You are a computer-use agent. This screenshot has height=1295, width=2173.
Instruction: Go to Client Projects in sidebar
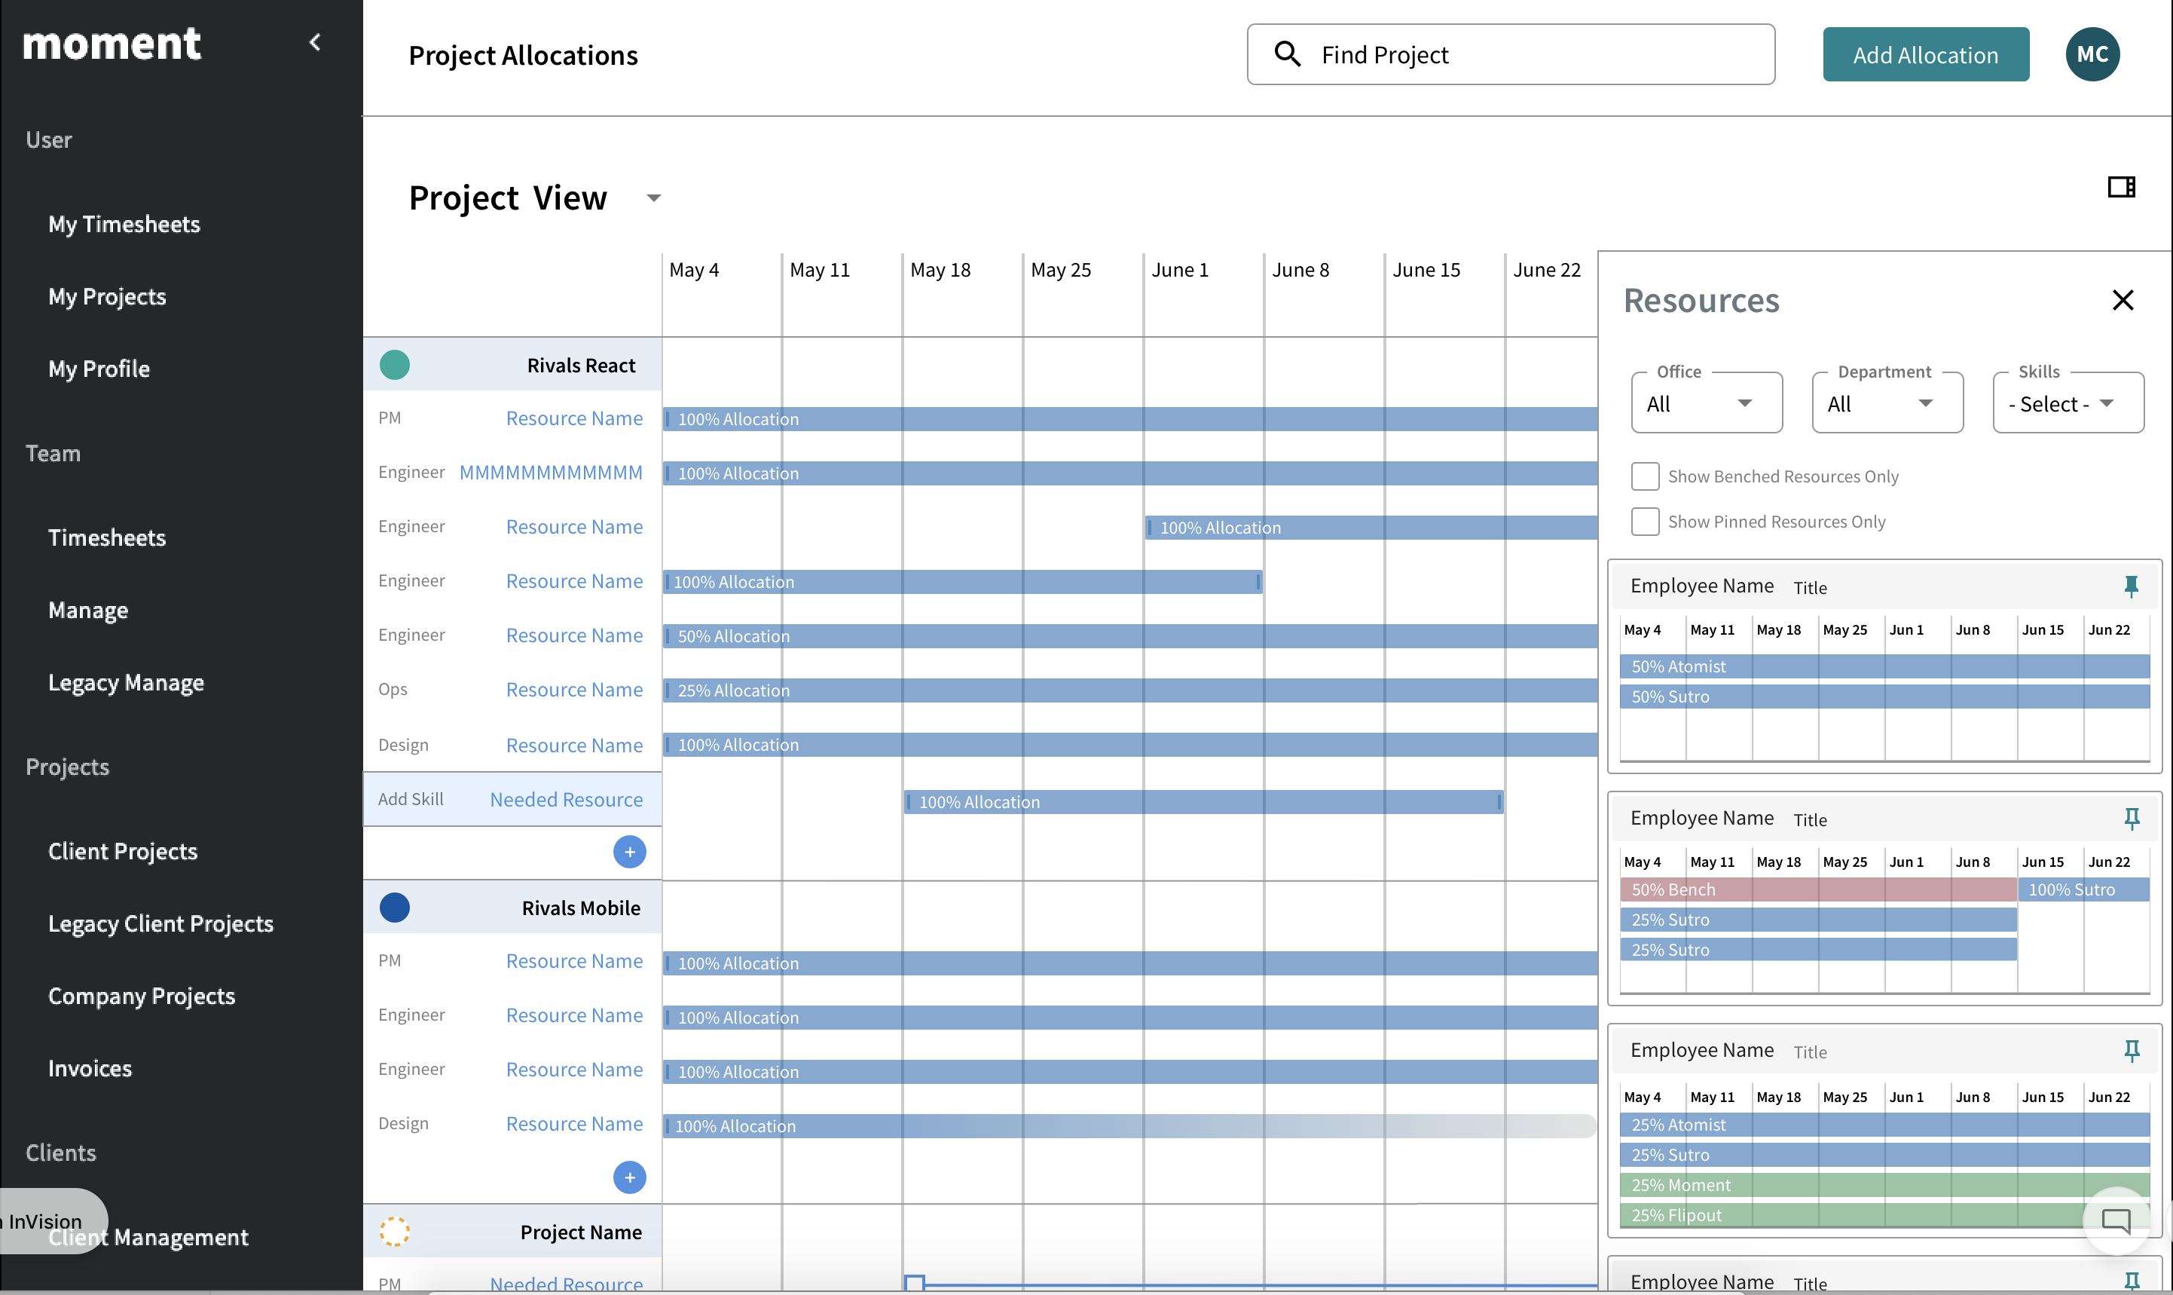tap(122, 851)
